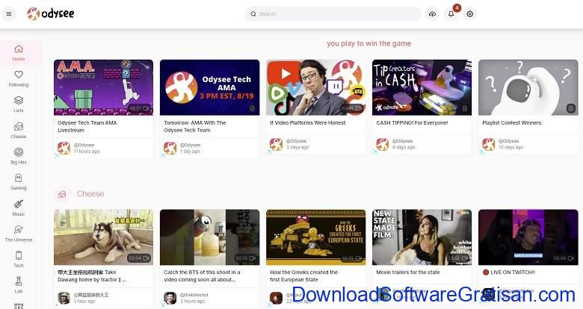Click @Odysee channel name posted 1 day ago
Screen dimensions: 583x309
coord(190,145)
